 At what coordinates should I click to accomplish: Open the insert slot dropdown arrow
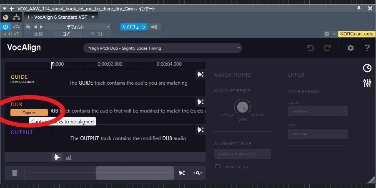pos(93,17)
